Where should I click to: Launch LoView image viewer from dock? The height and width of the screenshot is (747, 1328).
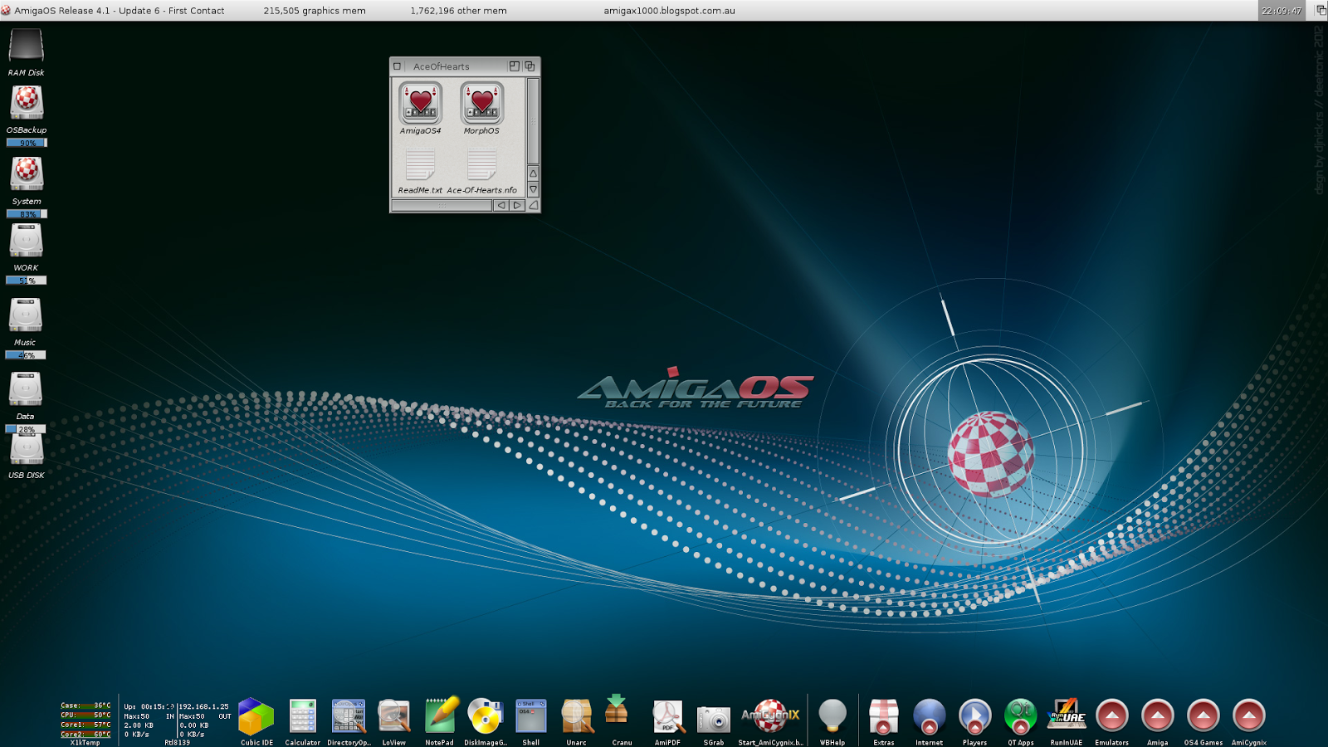(x=394, y=716)
